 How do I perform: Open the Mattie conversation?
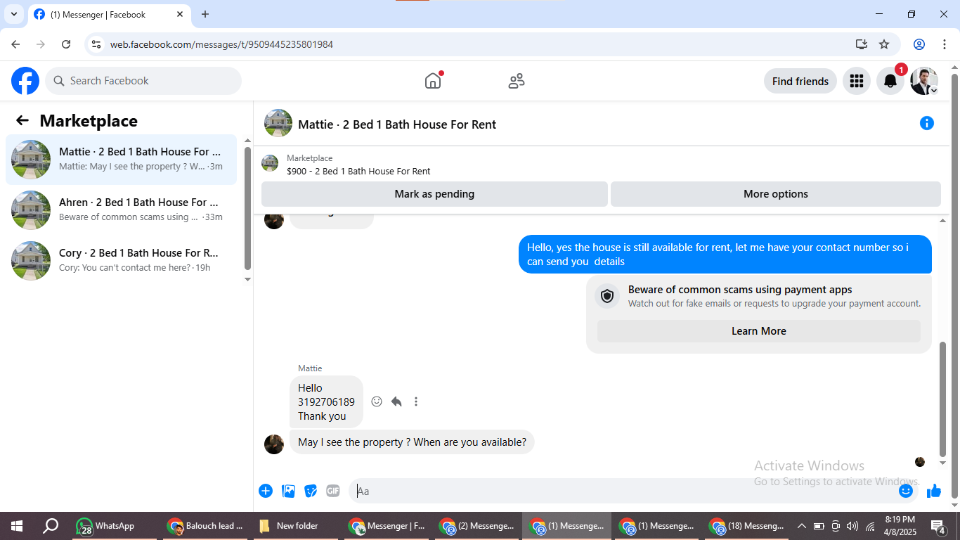coord(121,160)
